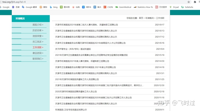Screen dimensions: 200x111
Task: Open 拟聘用人员公示 notice dated 2021/3/1
Action: [86, 73]
